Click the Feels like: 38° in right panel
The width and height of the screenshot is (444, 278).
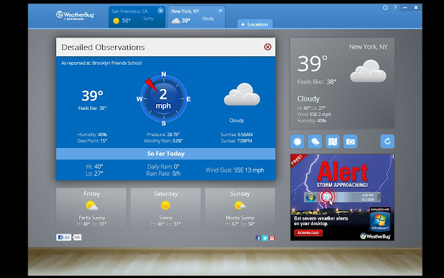[316, 82]
